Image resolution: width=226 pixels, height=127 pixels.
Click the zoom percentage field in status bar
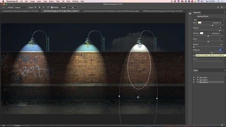(x=4, y=126)
